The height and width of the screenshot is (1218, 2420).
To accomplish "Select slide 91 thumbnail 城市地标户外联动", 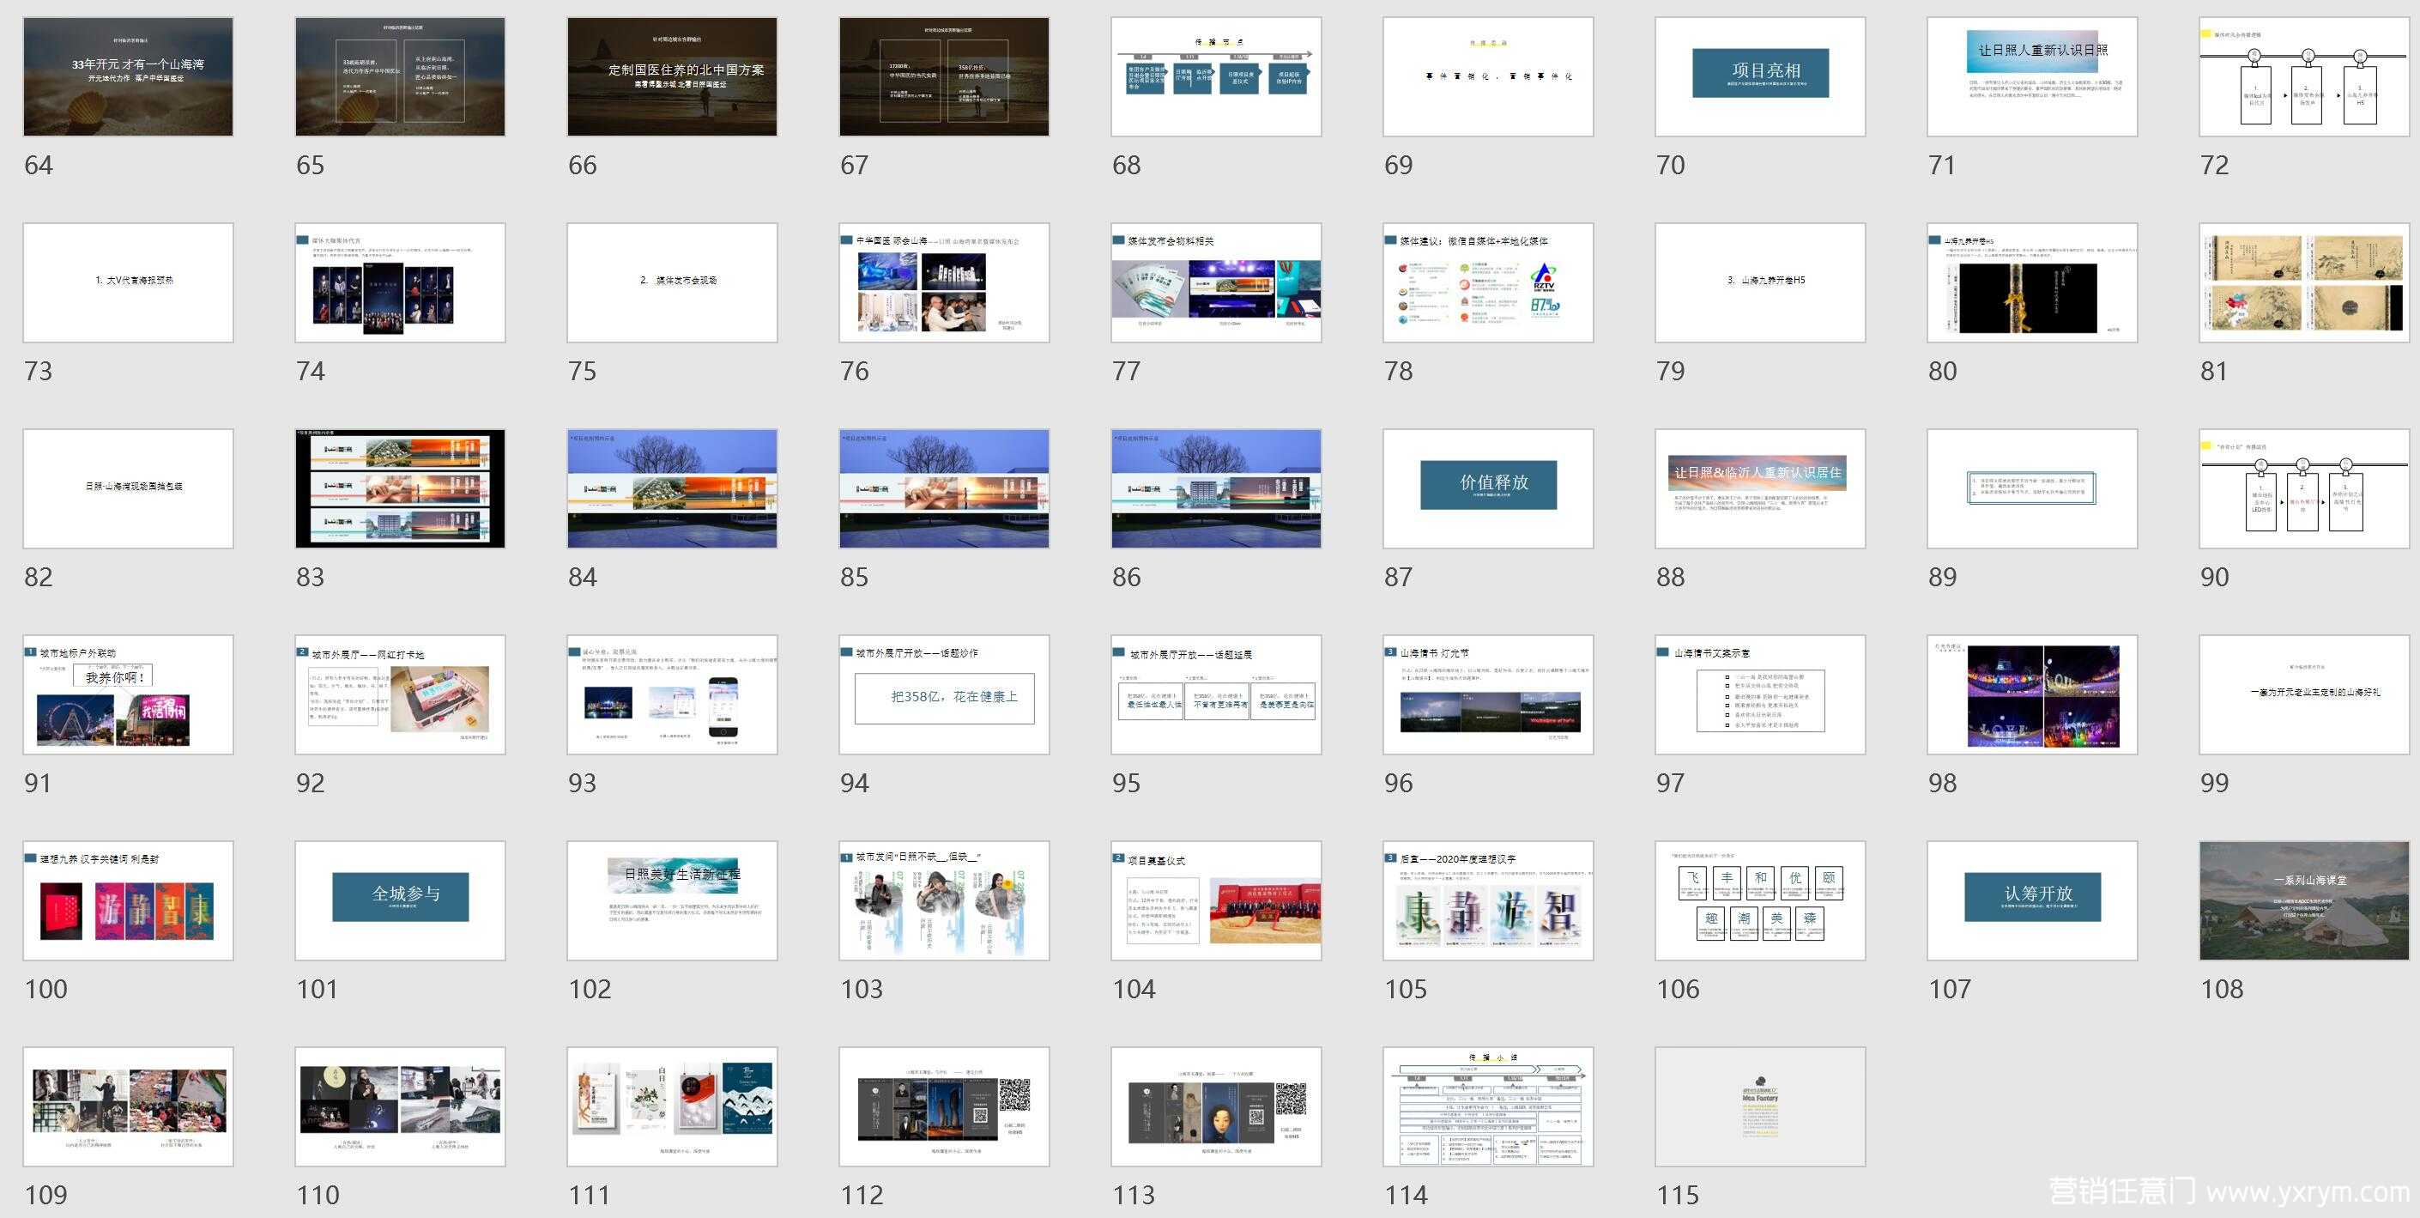I will point(128,694).
